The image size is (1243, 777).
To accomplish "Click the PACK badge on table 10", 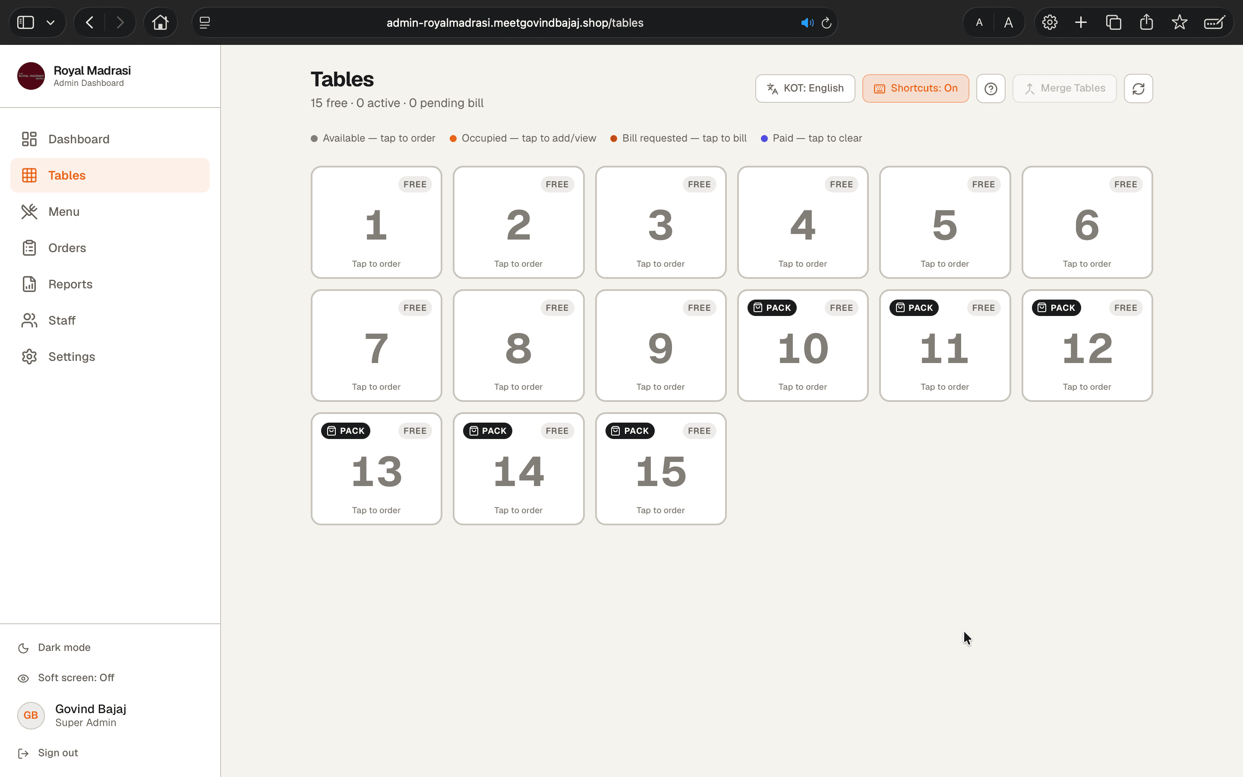I will (x=772, y=308).
